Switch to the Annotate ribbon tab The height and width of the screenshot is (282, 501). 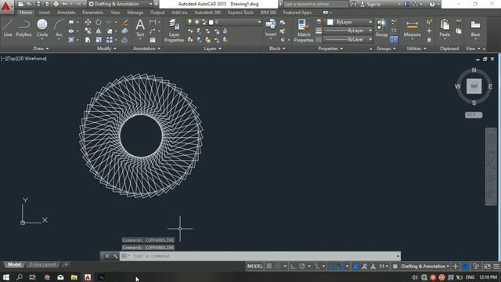66,13
